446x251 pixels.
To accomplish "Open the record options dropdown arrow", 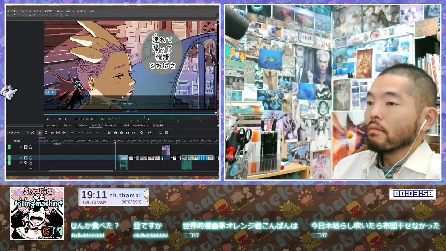I will 154,132.
